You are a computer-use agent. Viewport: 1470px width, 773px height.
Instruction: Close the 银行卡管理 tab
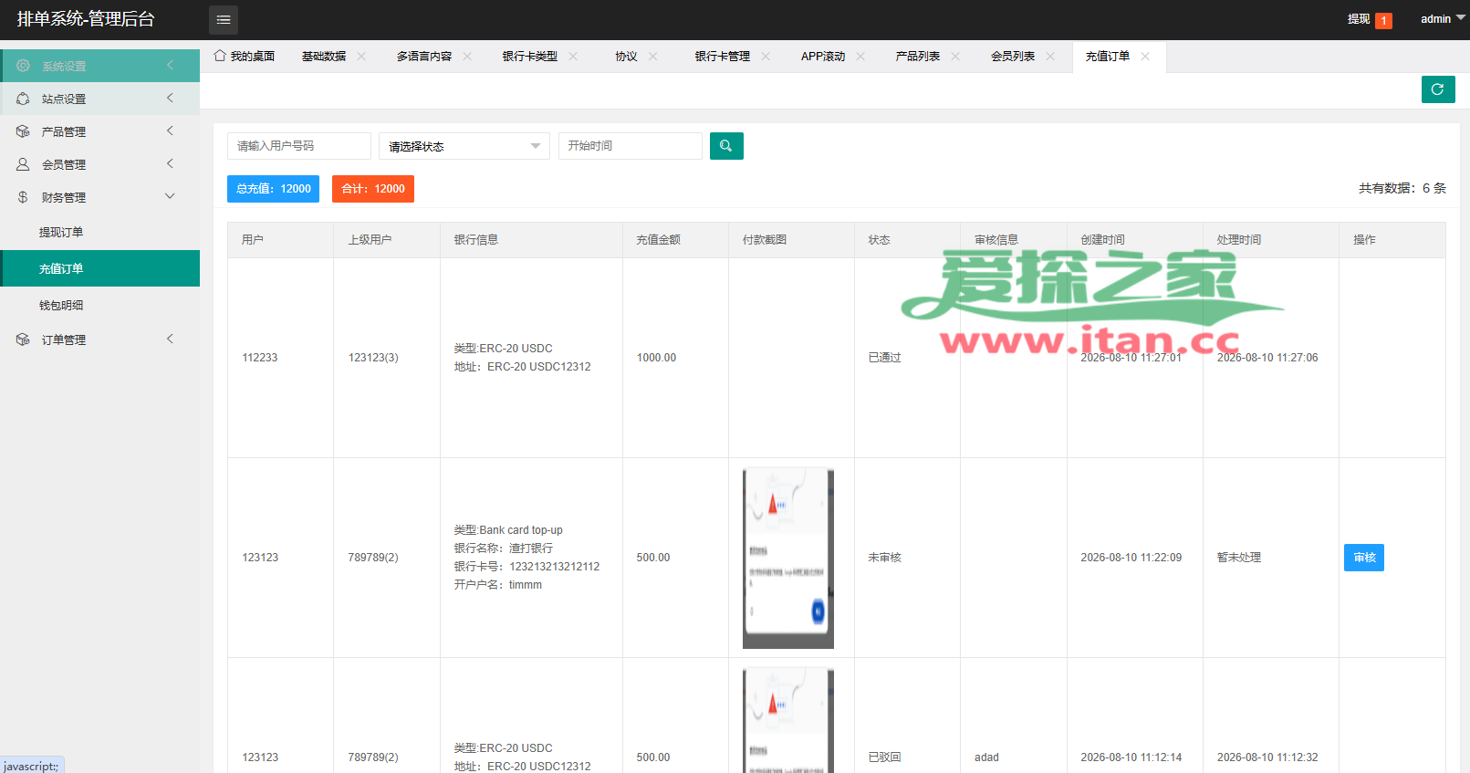[x=766, y=57]
